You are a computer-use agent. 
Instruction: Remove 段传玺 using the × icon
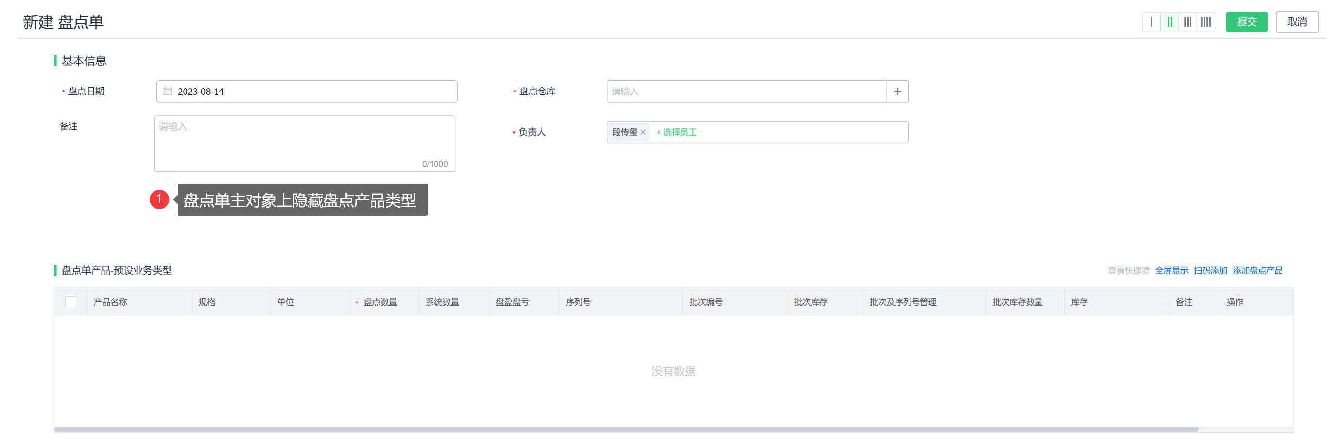643,132
